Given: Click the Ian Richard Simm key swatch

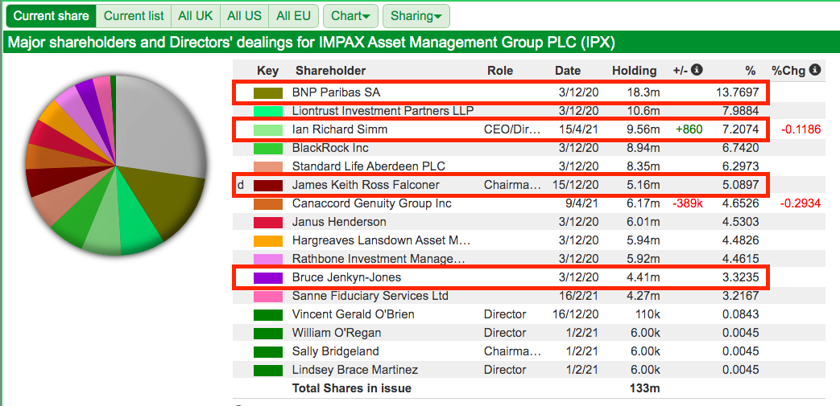Looking at the screenshot, I should [268, 130].
